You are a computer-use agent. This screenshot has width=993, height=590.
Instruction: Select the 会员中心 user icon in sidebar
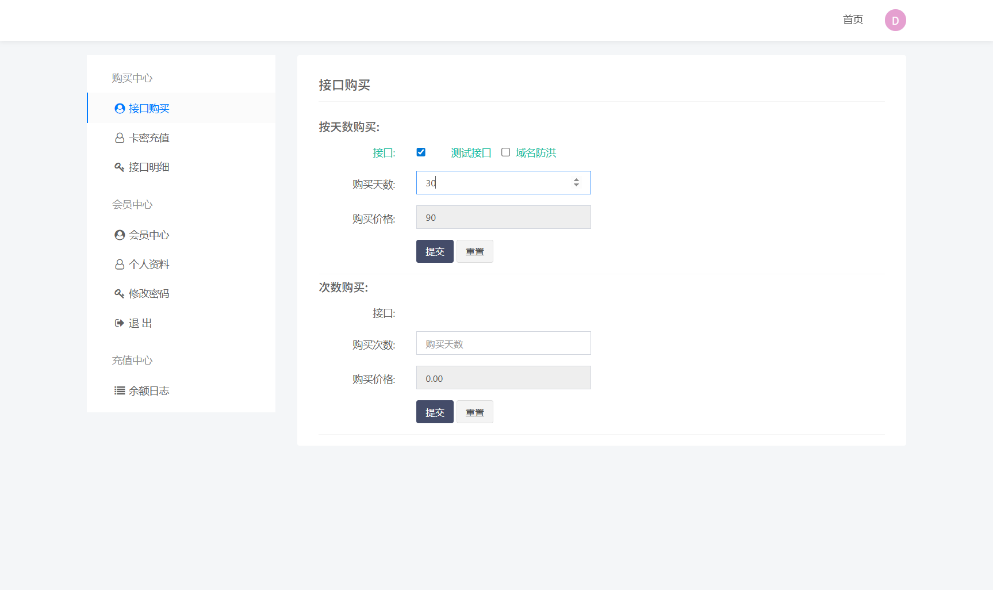pos(119,235)
